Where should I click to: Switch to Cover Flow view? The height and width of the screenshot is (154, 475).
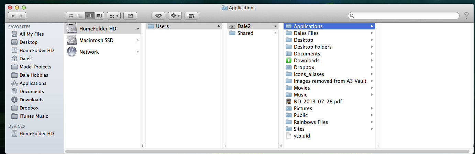(x=99, y=16)
